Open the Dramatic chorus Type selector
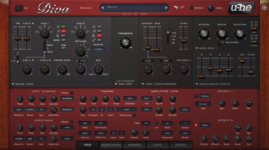The image size is (269, 150). pos(203,104)
